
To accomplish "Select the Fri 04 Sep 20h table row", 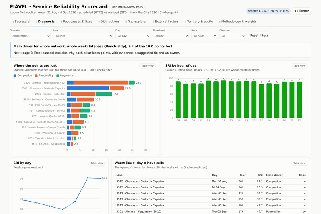I will pyautogui.click(x=211, y=187).
